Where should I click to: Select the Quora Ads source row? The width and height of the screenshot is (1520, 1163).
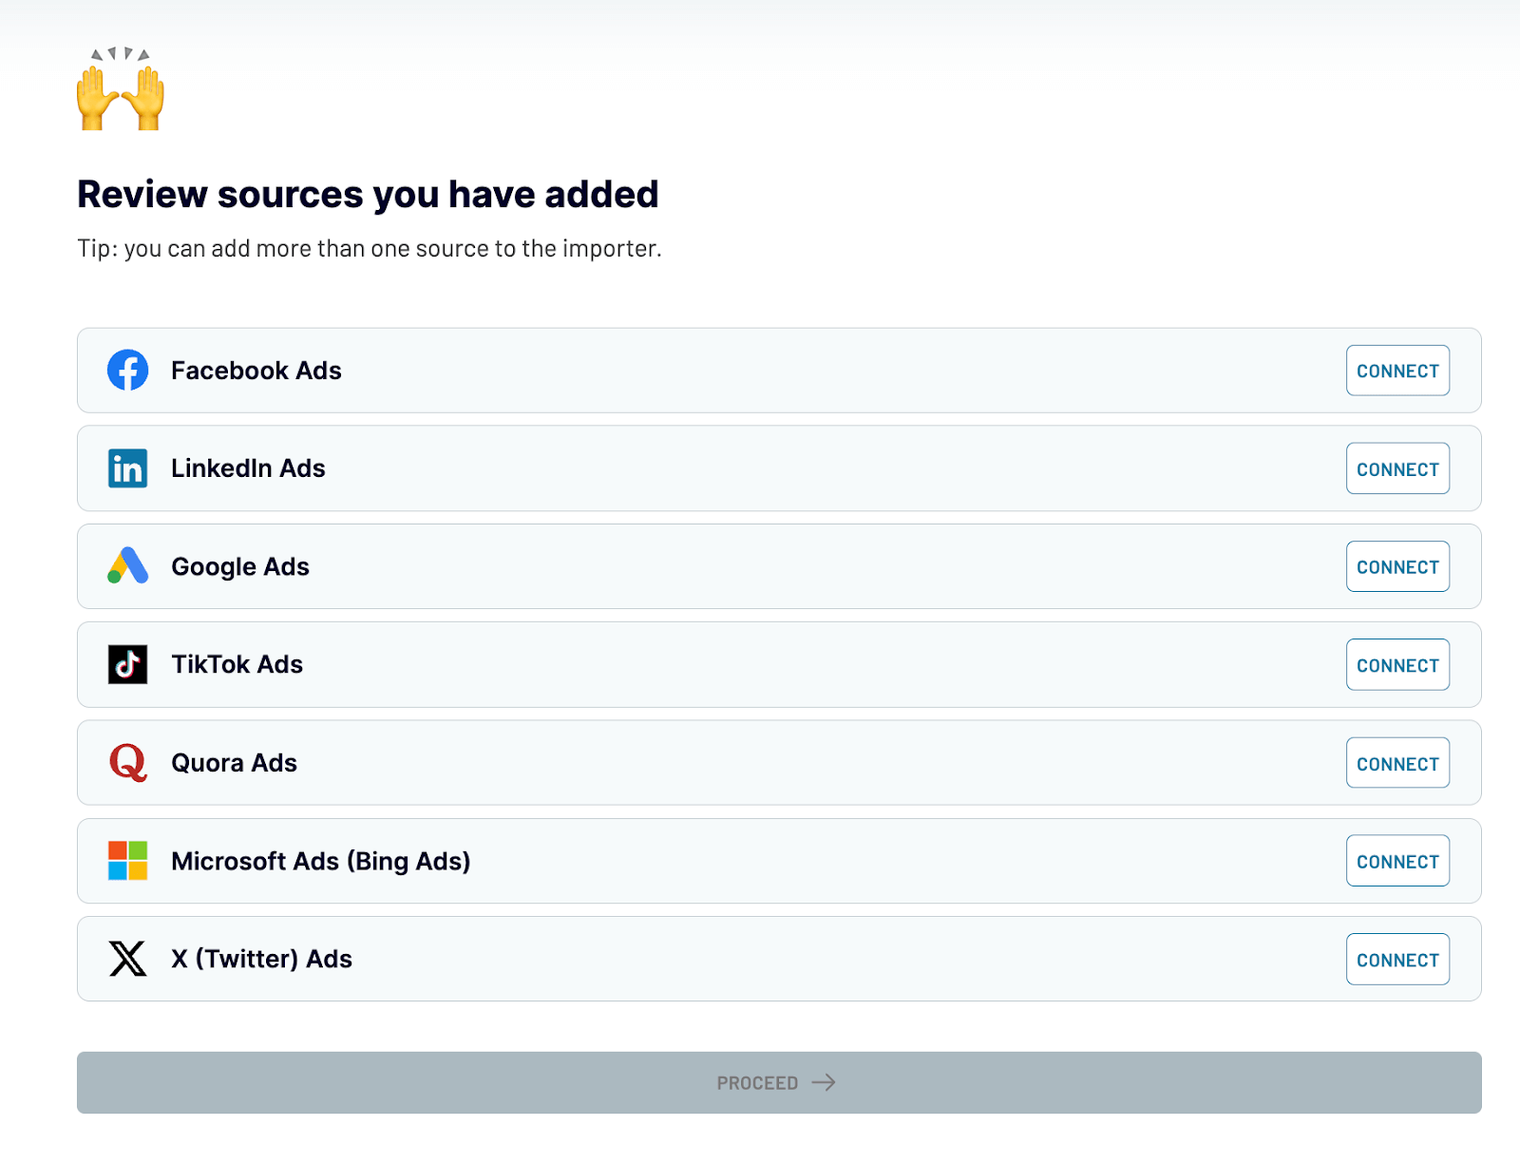(665, 763)
